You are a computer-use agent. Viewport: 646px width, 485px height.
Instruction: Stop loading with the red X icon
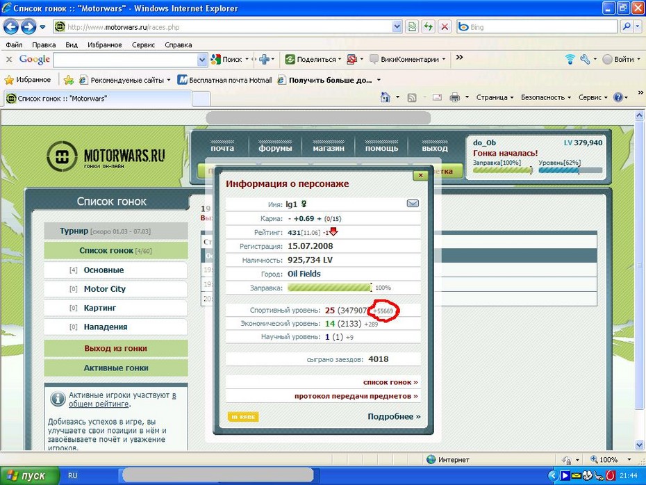pos(445,27)
